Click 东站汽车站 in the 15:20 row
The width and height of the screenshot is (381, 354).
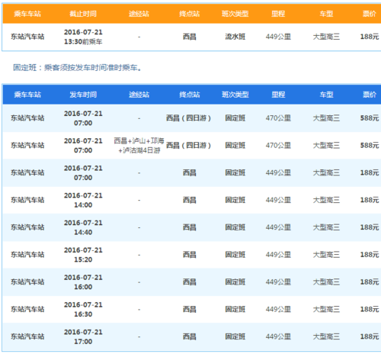click(x=27, y=255)
